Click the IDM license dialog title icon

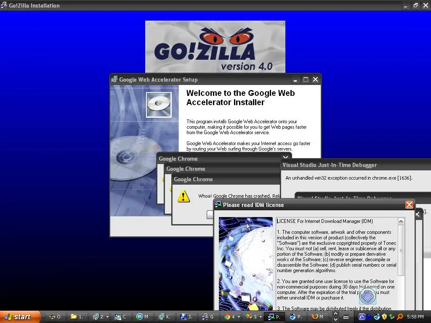(x=218, y=205)
